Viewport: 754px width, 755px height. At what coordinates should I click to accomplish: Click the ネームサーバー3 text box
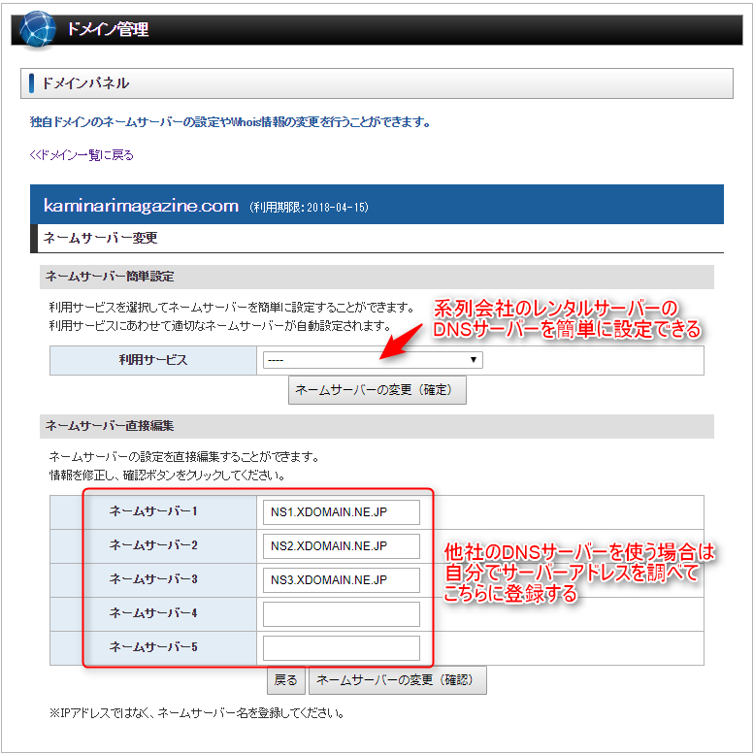coord(341,580)
